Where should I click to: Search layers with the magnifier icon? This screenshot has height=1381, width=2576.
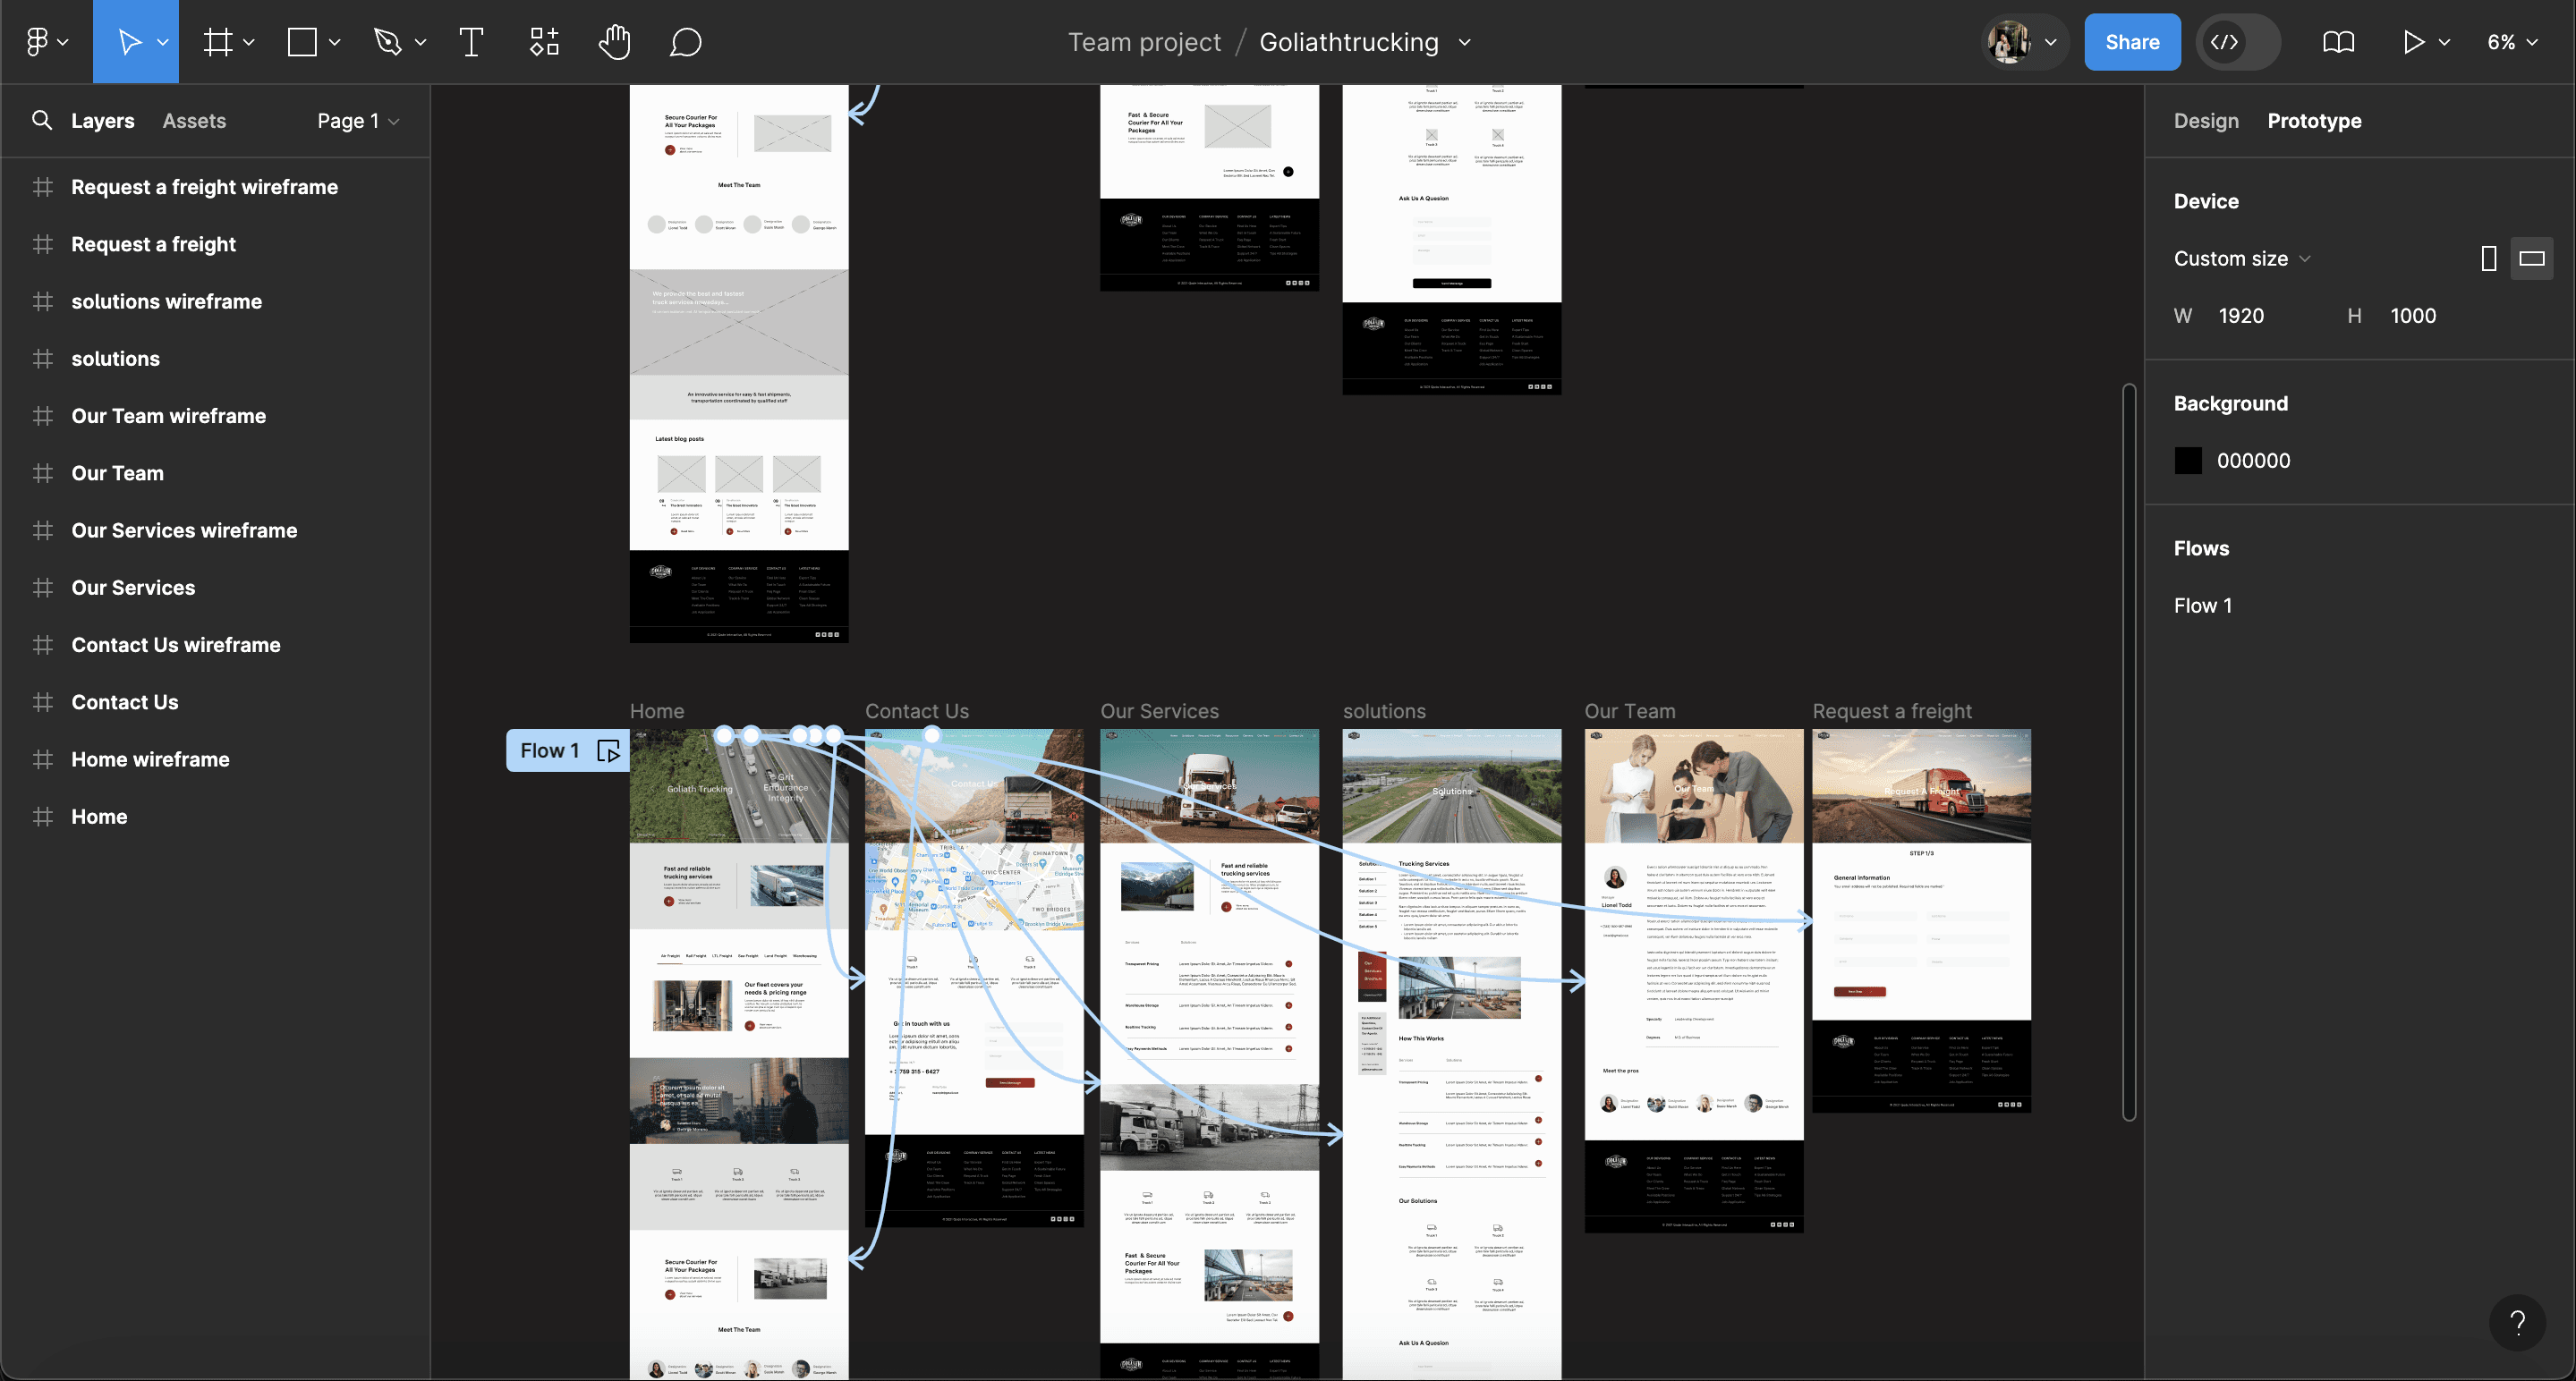click(x=42, y=120)
